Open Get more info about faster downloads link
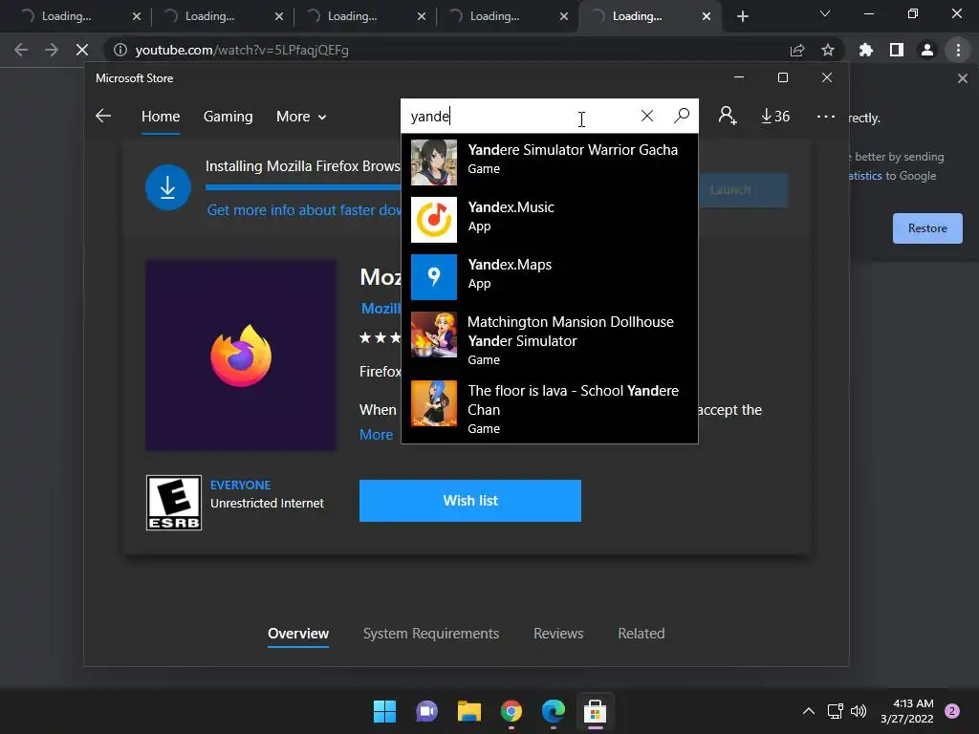 304,210
